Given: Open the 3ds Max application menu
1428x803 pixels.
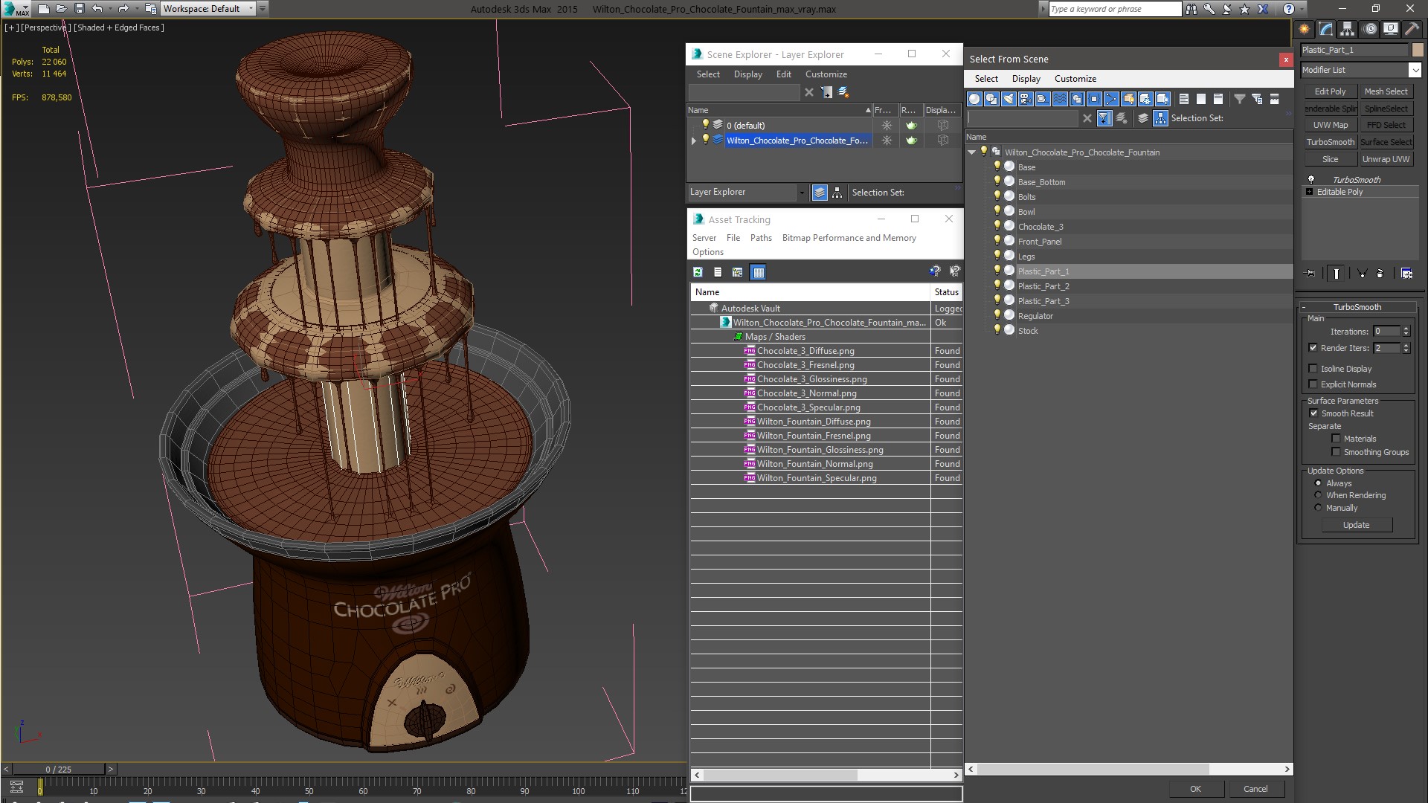Looking at the screenshot, I should tap(16, 9).
